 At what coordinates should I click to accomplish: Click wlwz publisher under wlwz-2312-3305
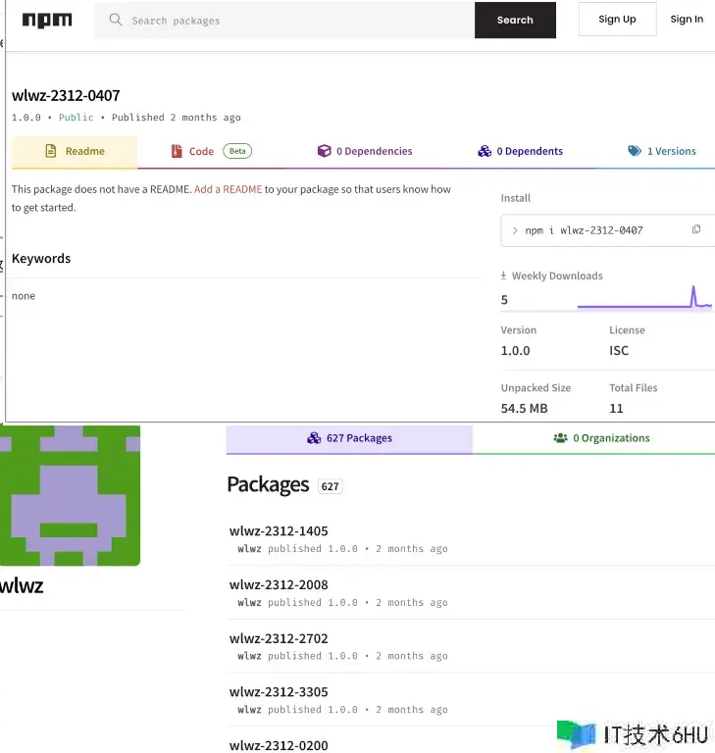[x=249, y=709]
